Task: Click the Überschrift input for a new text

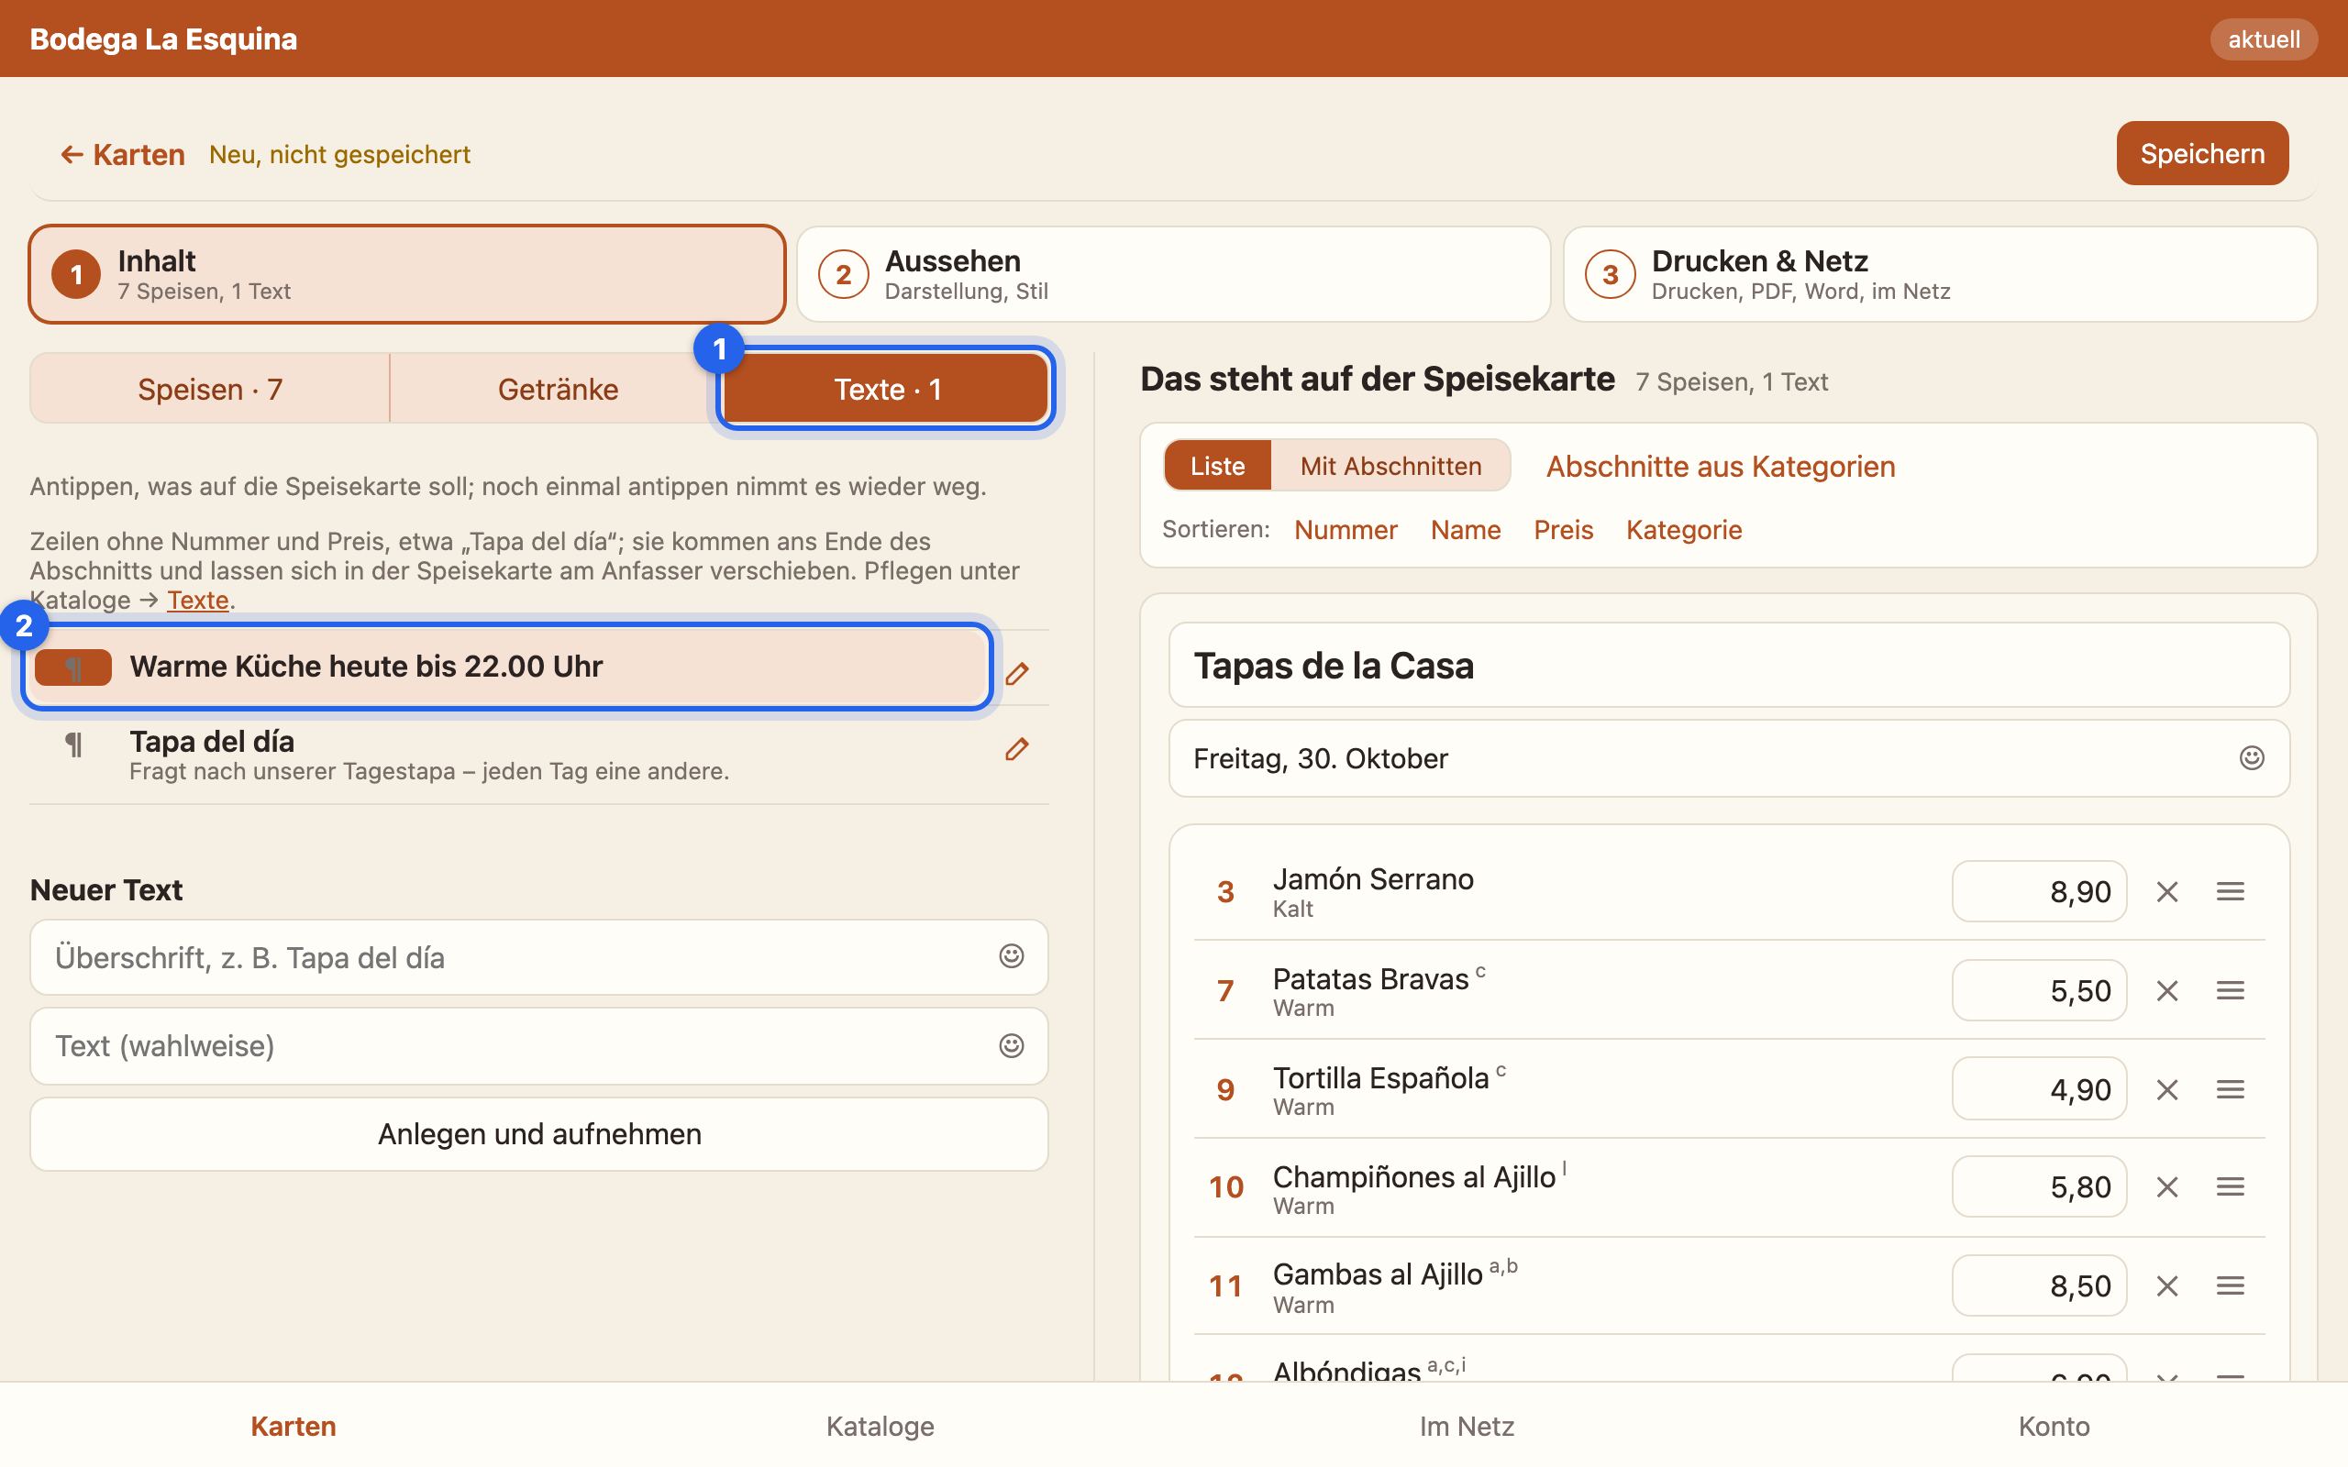Action: coord(538,956)
